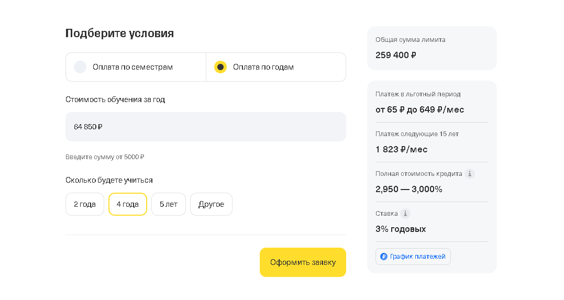Click the 2,950 — 3,000% loan cost value
Viewport: 564px width, 300px height.
[x=408, y=189]
